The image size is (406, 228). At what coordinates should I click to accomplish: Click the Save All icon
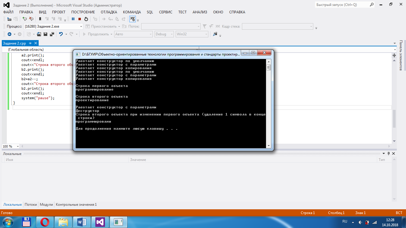coord(52,34)
